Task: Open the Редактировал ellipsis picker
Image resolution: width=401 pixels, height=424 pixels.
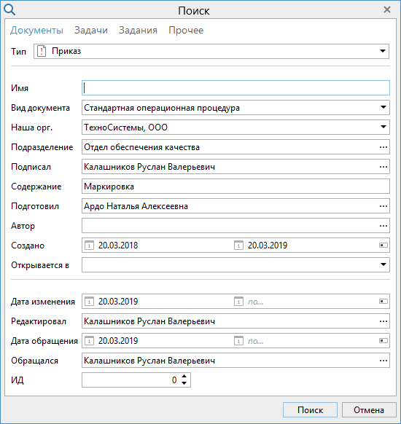Action: click(384, 321)
